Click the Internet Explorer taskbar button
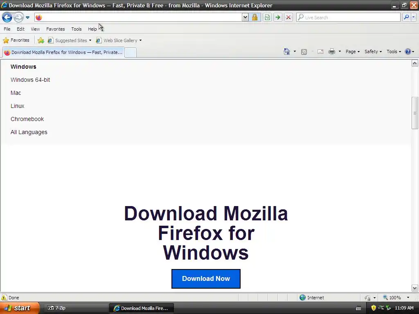This screenshot has width=419, height=314. [x=141, y=308]
